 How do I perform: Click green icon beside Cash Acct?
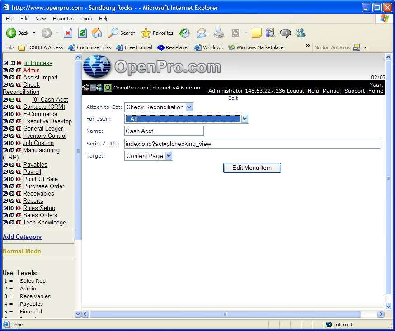coord(12,100)
